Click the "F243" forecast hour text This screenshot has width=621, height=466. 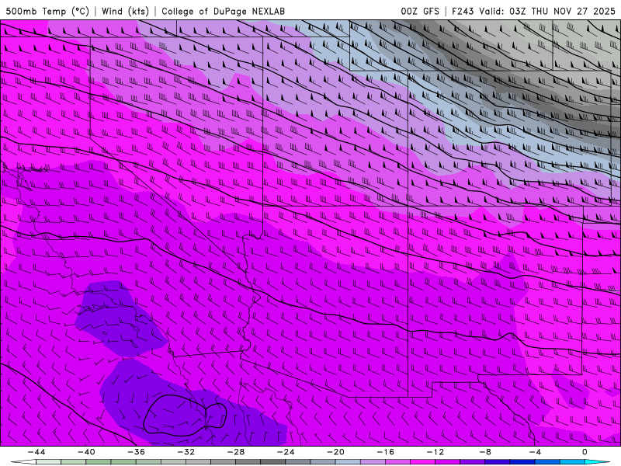point(463,11)
